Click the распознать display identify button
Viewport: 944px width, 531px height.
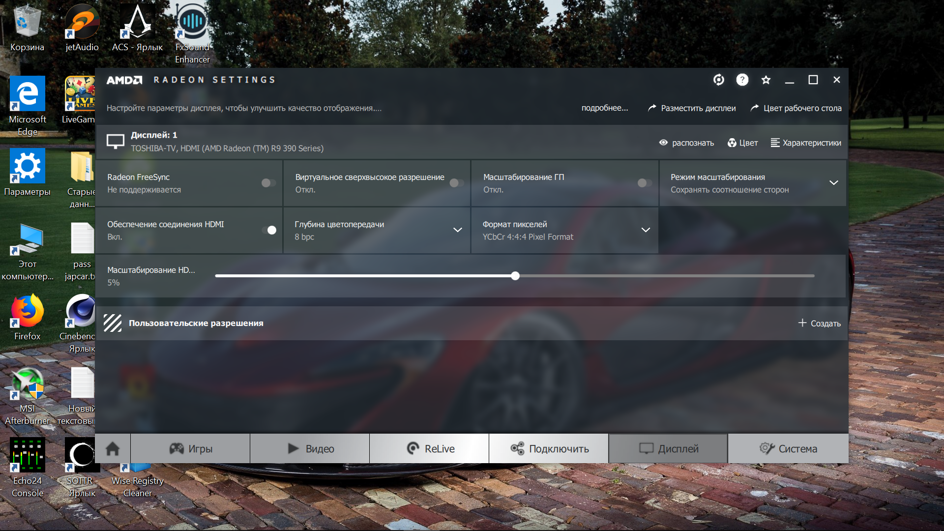[686, 143]
